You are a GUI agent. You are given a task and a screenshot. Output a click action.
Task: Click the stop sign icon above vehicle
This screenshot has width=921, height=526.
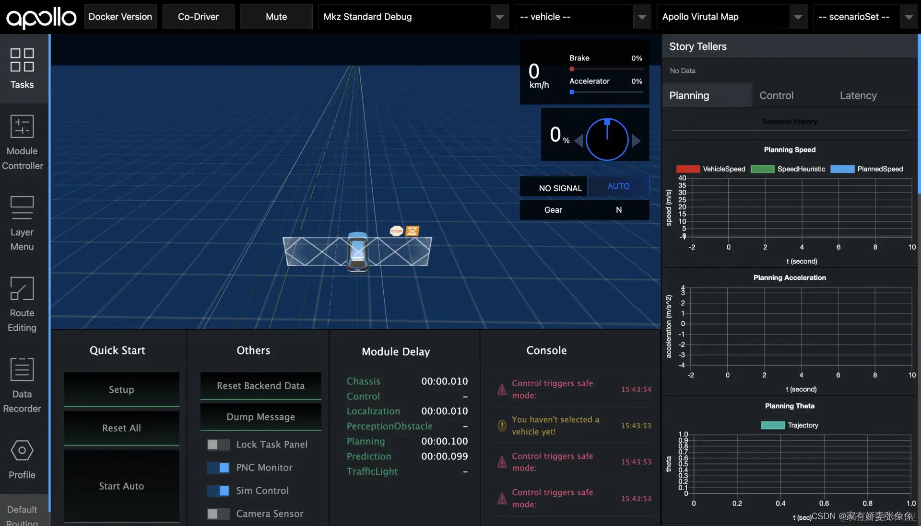click(396, 231)
